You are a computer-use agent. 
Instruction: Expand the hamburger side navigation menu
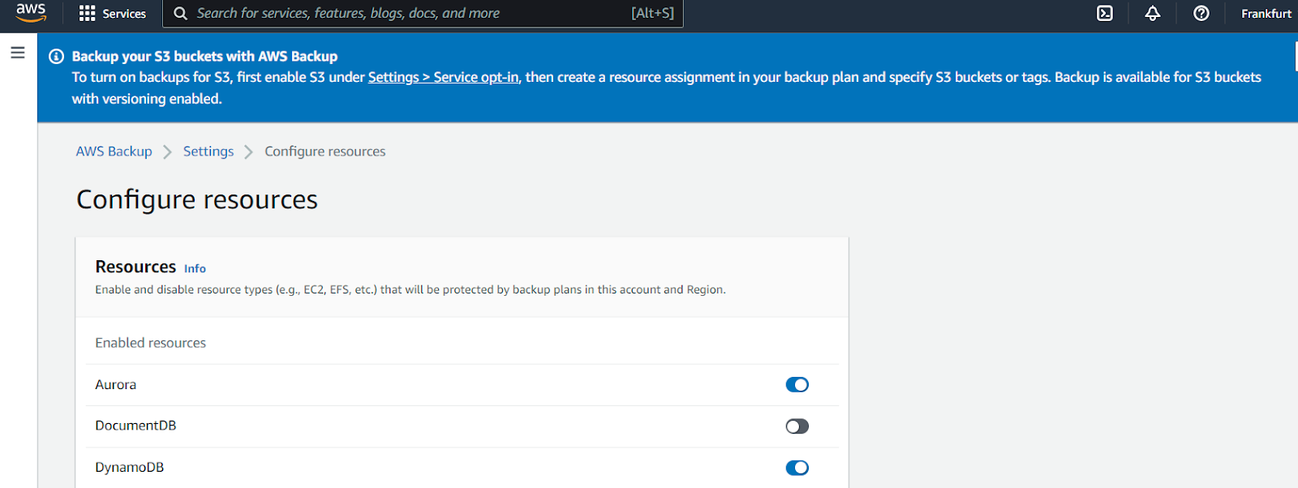[x=18, y=54]
